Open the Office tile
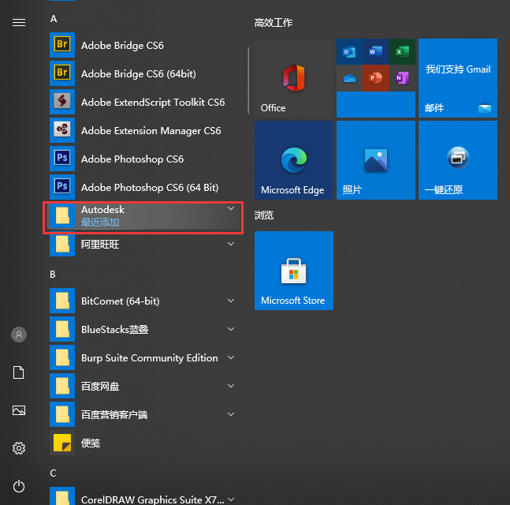Screen dimensions: 510x505 tap(294, 78)
